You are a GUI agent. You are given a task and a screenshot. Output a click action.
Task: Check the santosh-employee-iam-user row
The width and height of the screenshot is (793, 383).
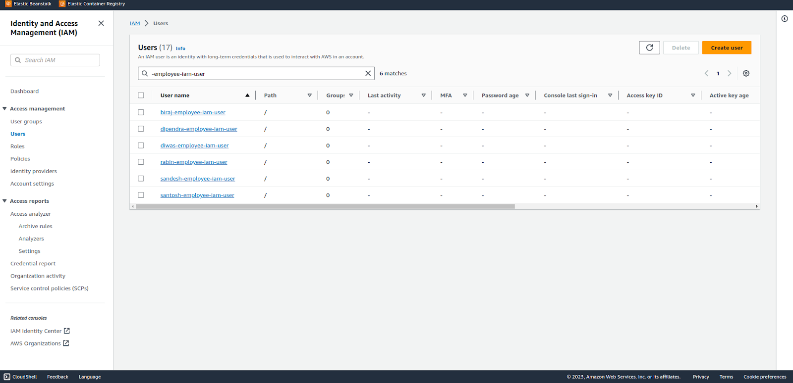[141, 195]
